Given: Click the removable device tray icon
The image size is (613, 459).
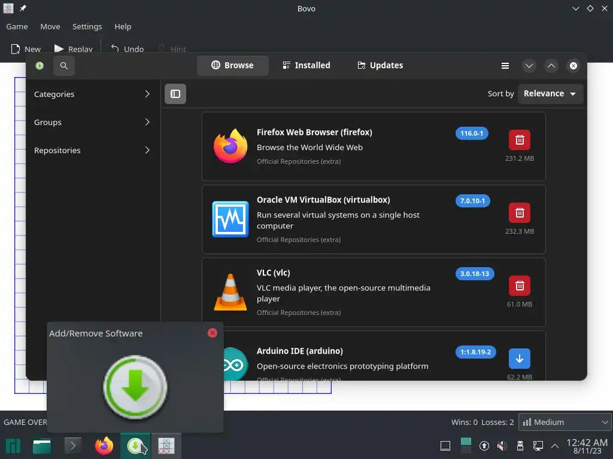Looking at the screenshot, I should (x=520, y=446).
